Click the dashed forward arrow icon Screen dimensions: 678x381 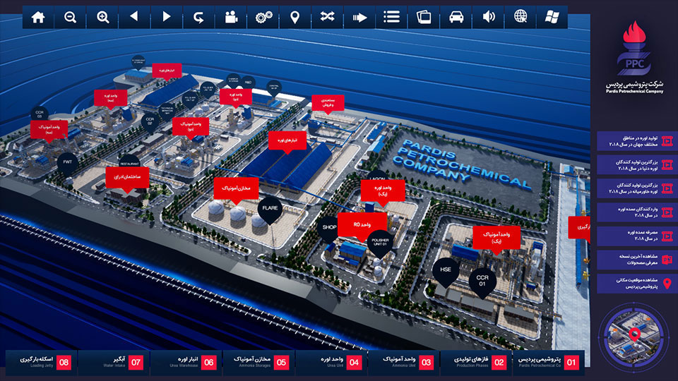359,17
